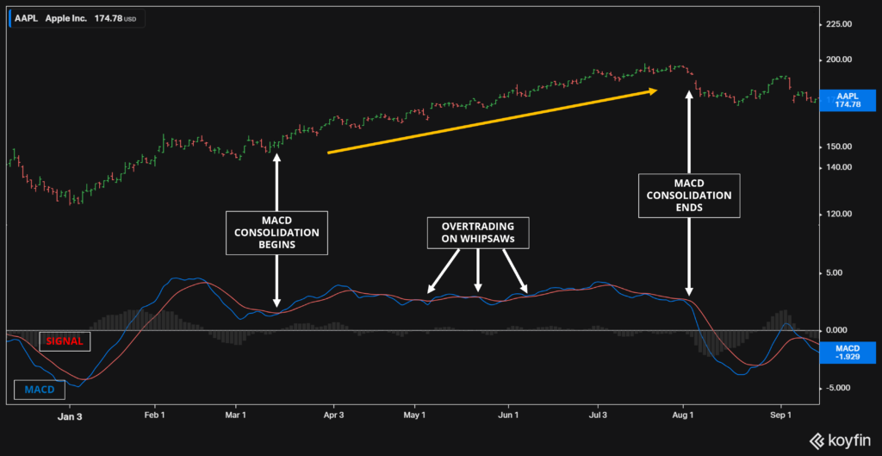
Task: Click the Apr 3 date label
Action: coord(334,415)
